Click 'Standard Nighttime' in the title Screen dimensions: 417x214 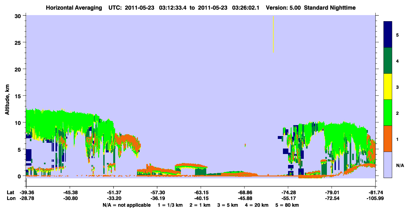click(x=330, y=8)
